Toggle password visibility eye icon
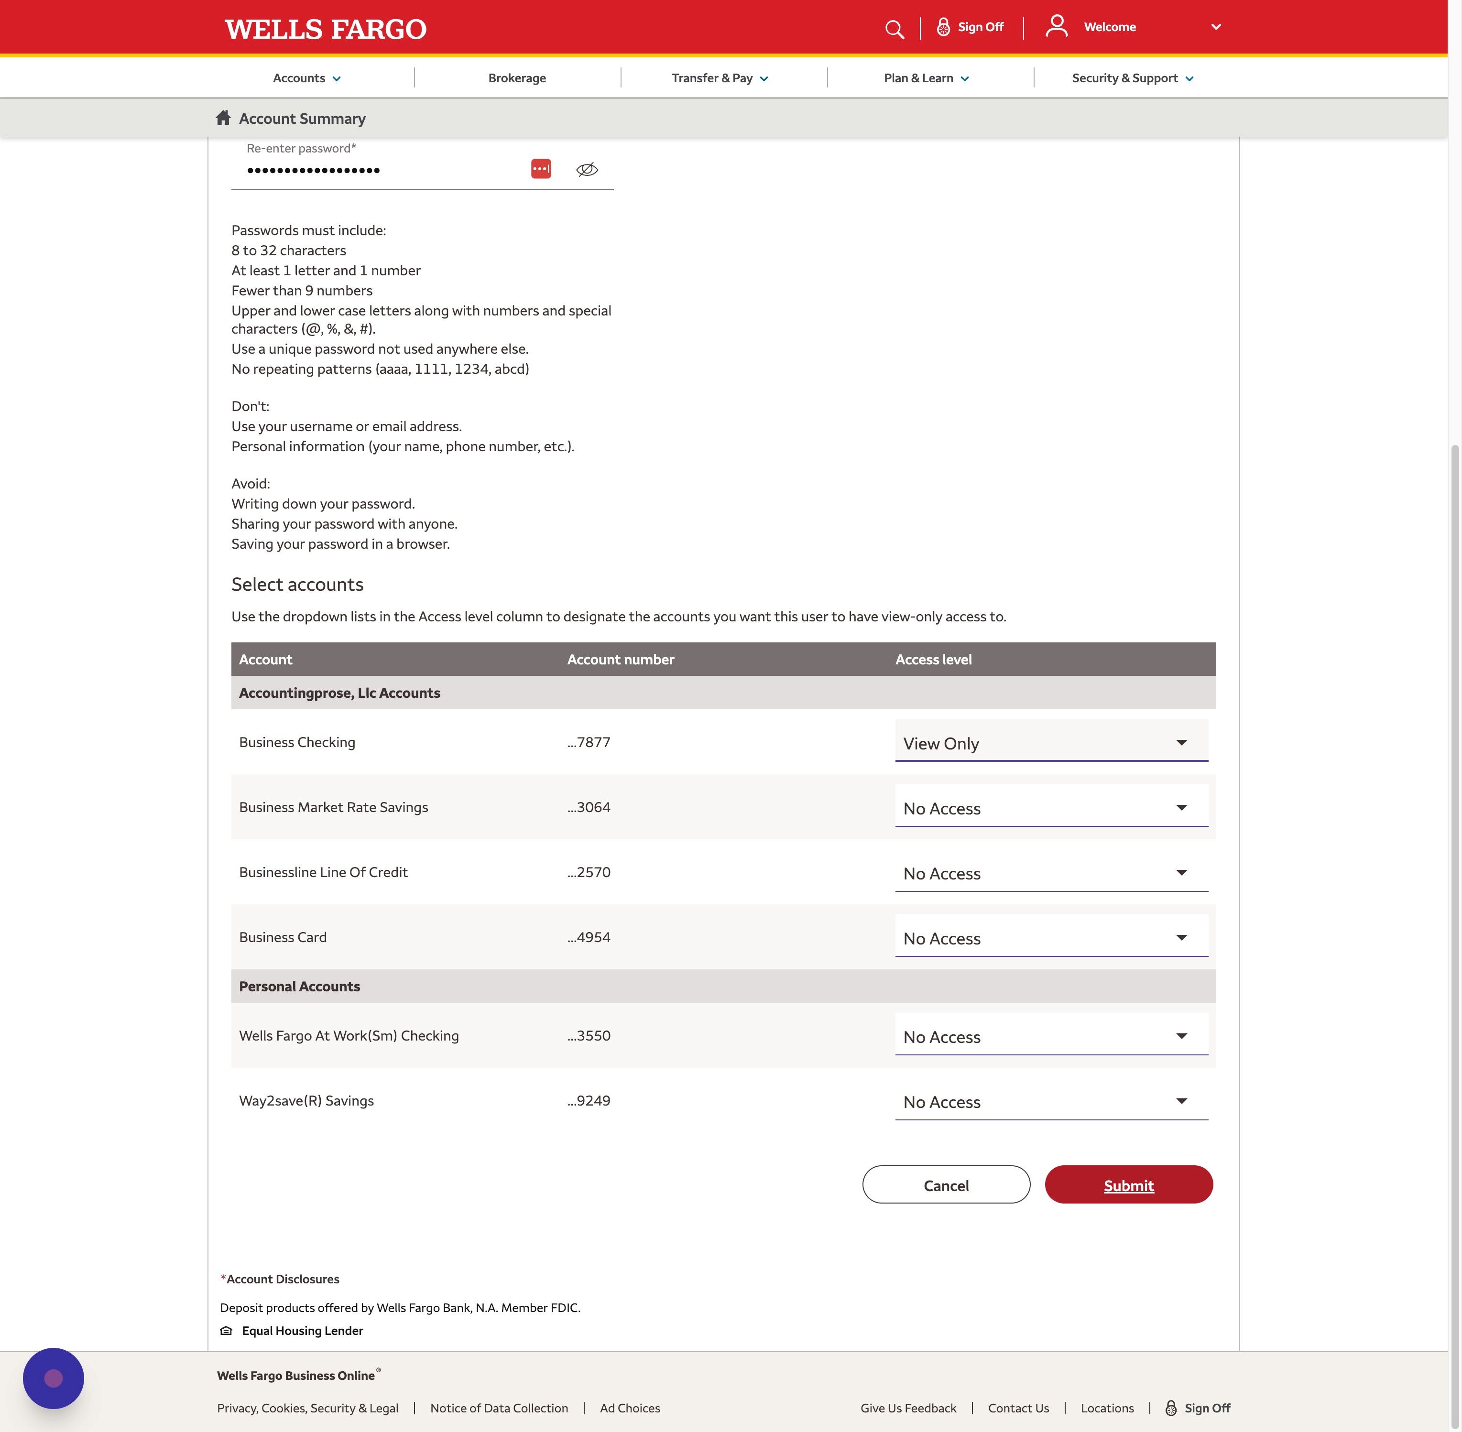Viewport: 1462px width, 1432px height. 587,169
